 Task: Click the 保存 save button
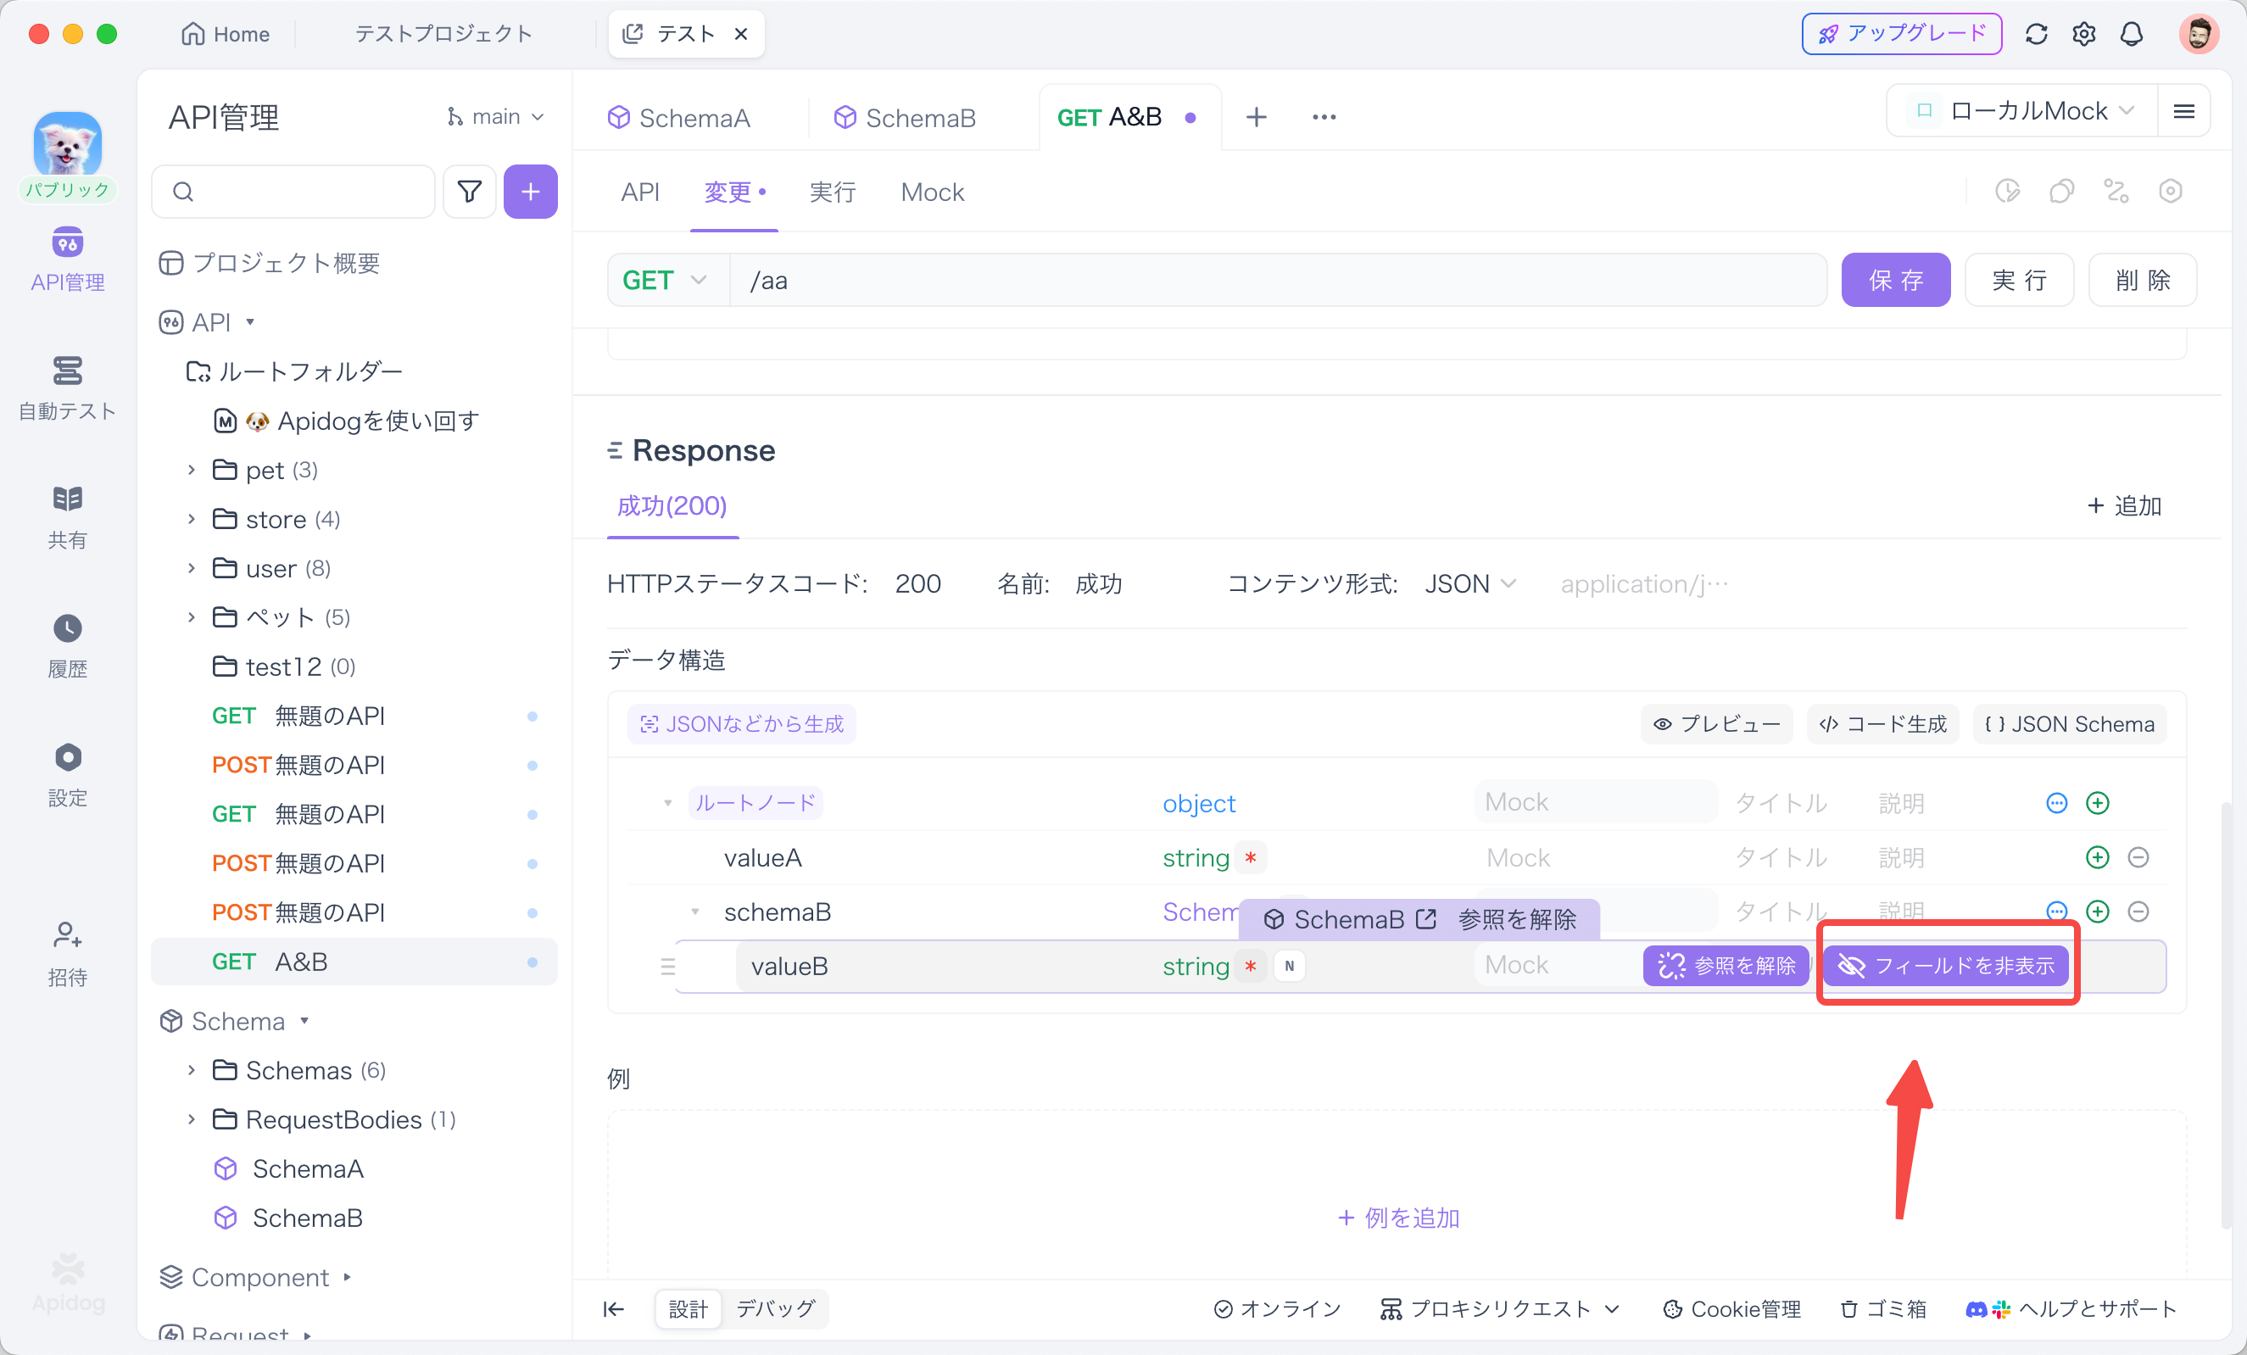tap(1895, 280)
